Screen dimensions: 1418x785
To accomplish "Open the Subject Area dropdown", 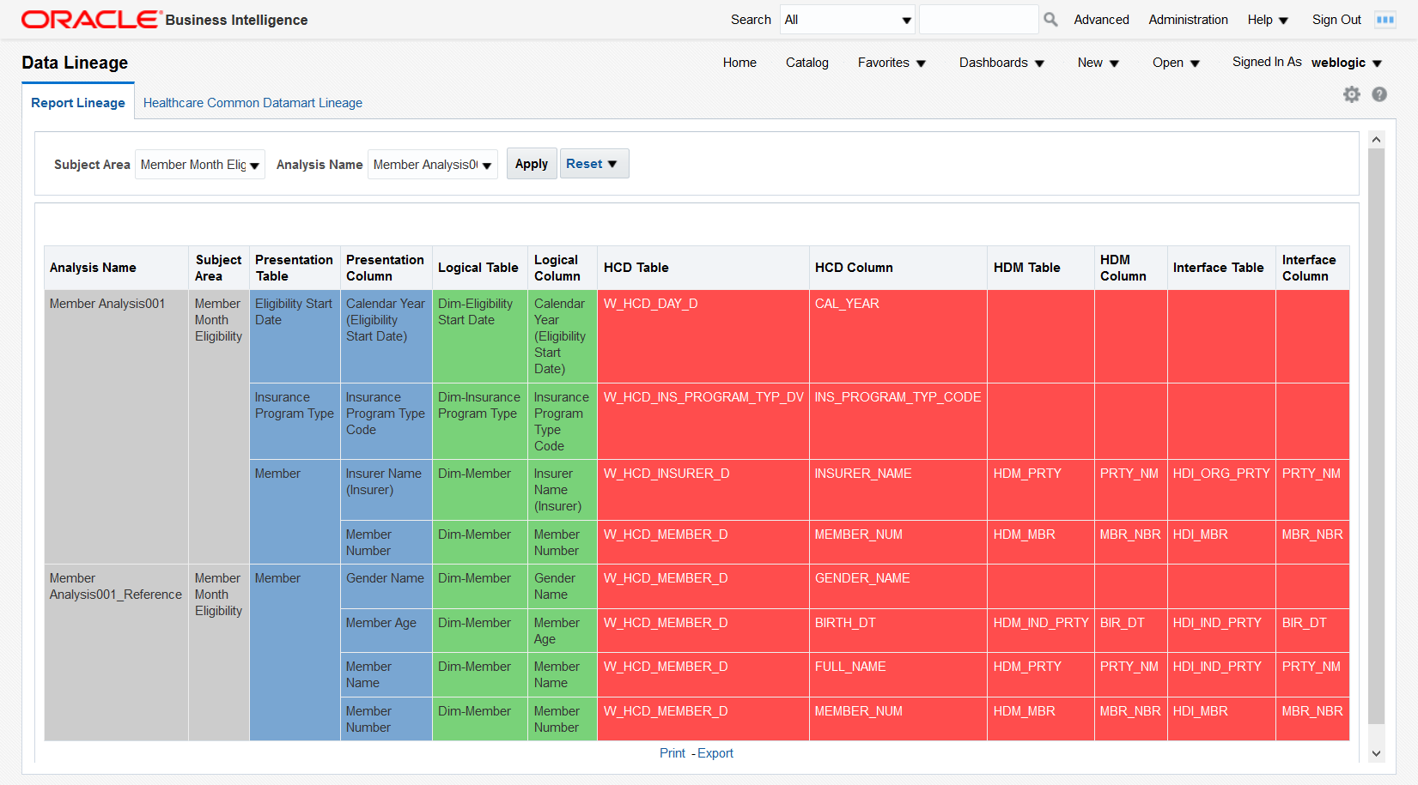I will (200, 165).
